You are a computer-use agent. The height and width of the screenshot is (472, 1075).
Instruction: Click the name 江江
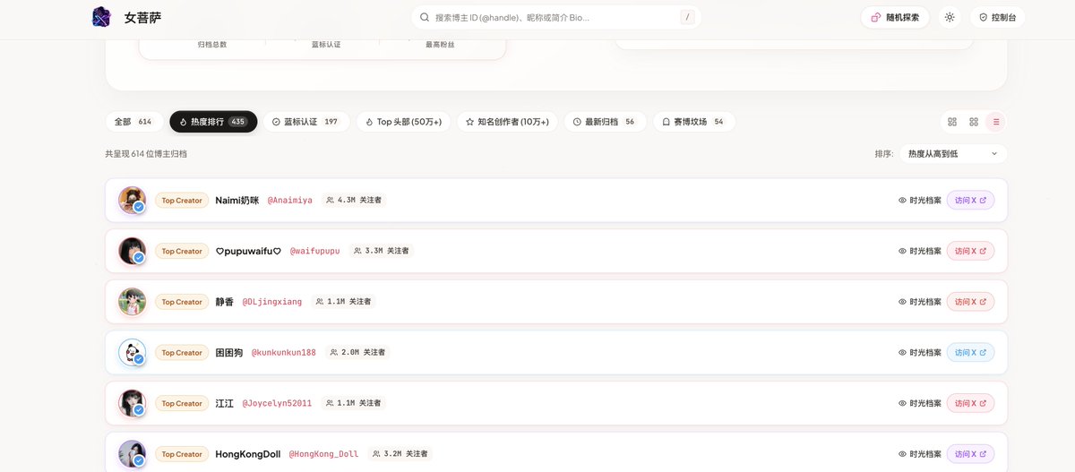(225, 404)
